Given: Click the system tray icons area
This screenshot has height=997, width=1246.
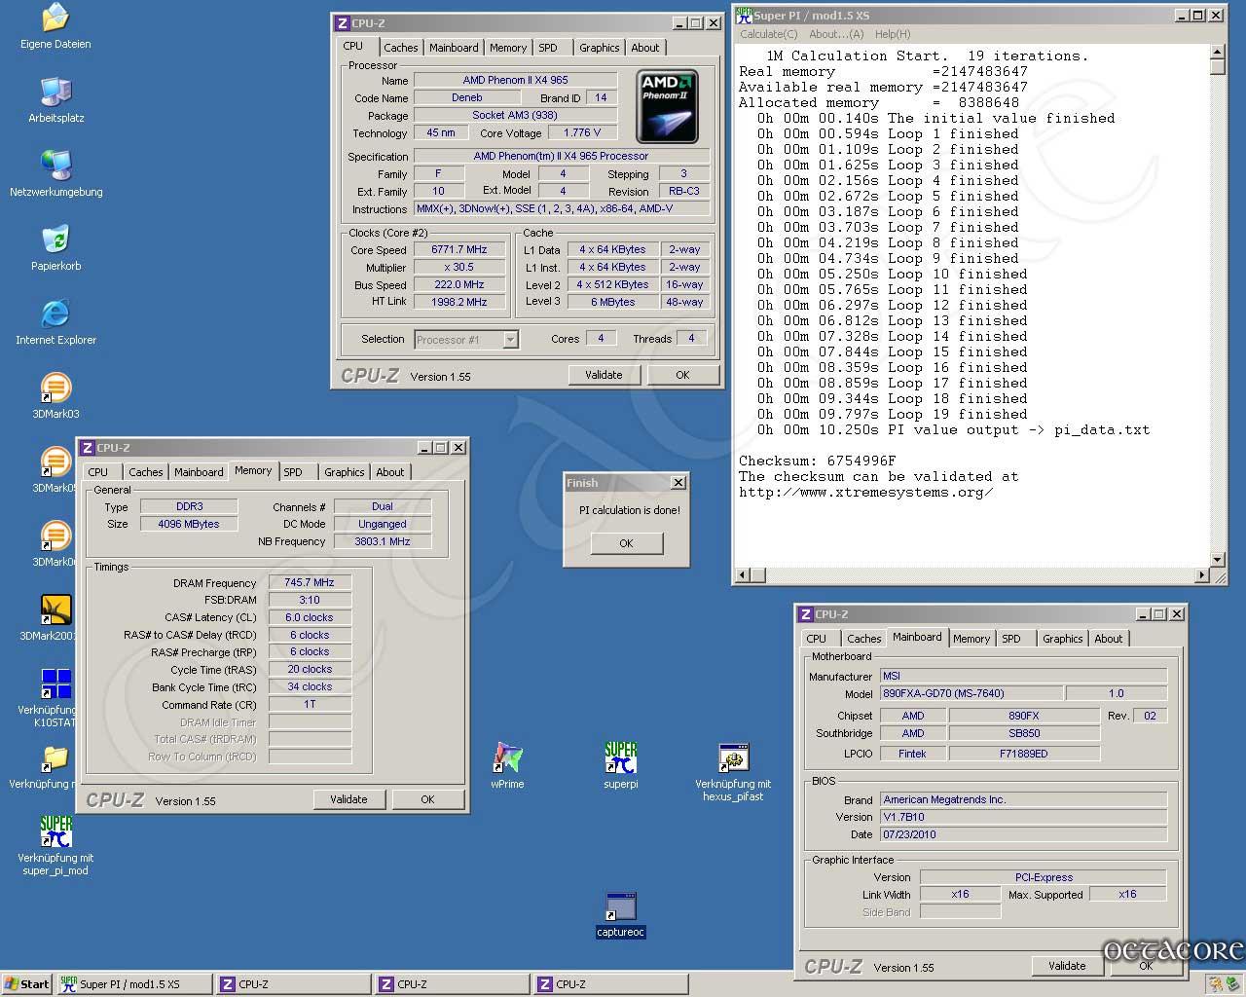Looking at the screenshot, I should [x=1223, y=984].
